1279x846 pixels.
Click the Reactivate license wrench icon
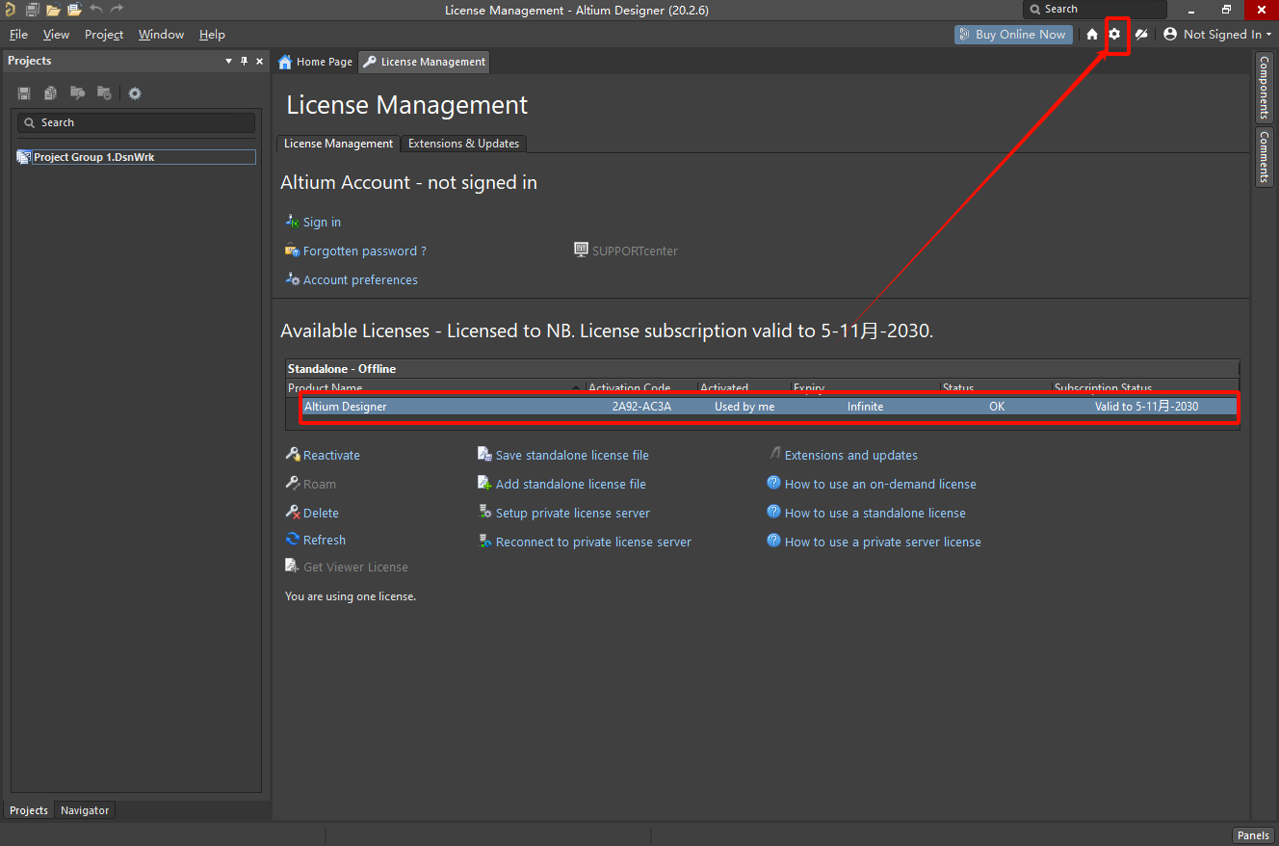click(293, 455)
